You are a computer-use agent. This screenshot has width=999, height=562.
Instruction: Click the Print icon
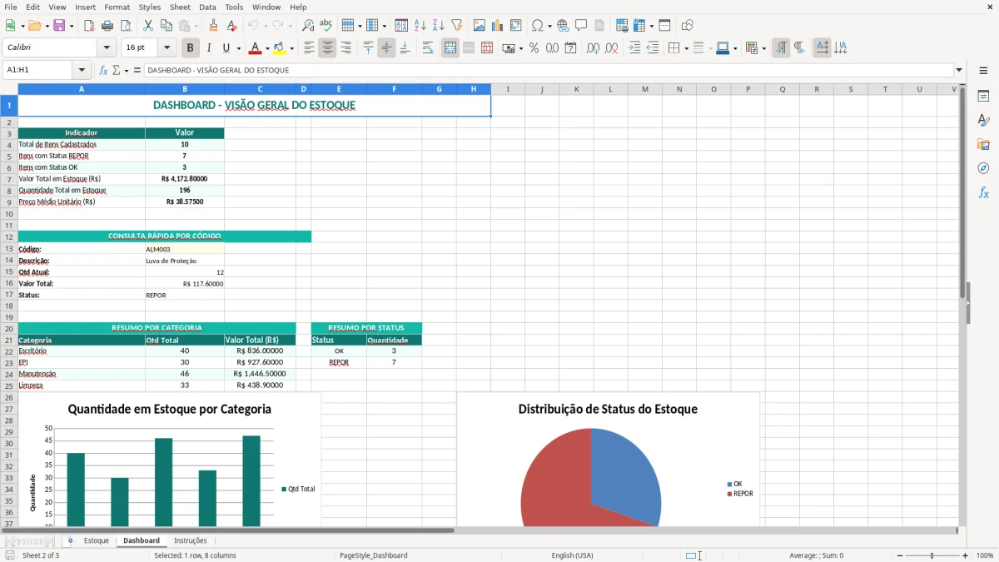click(107, 26)
